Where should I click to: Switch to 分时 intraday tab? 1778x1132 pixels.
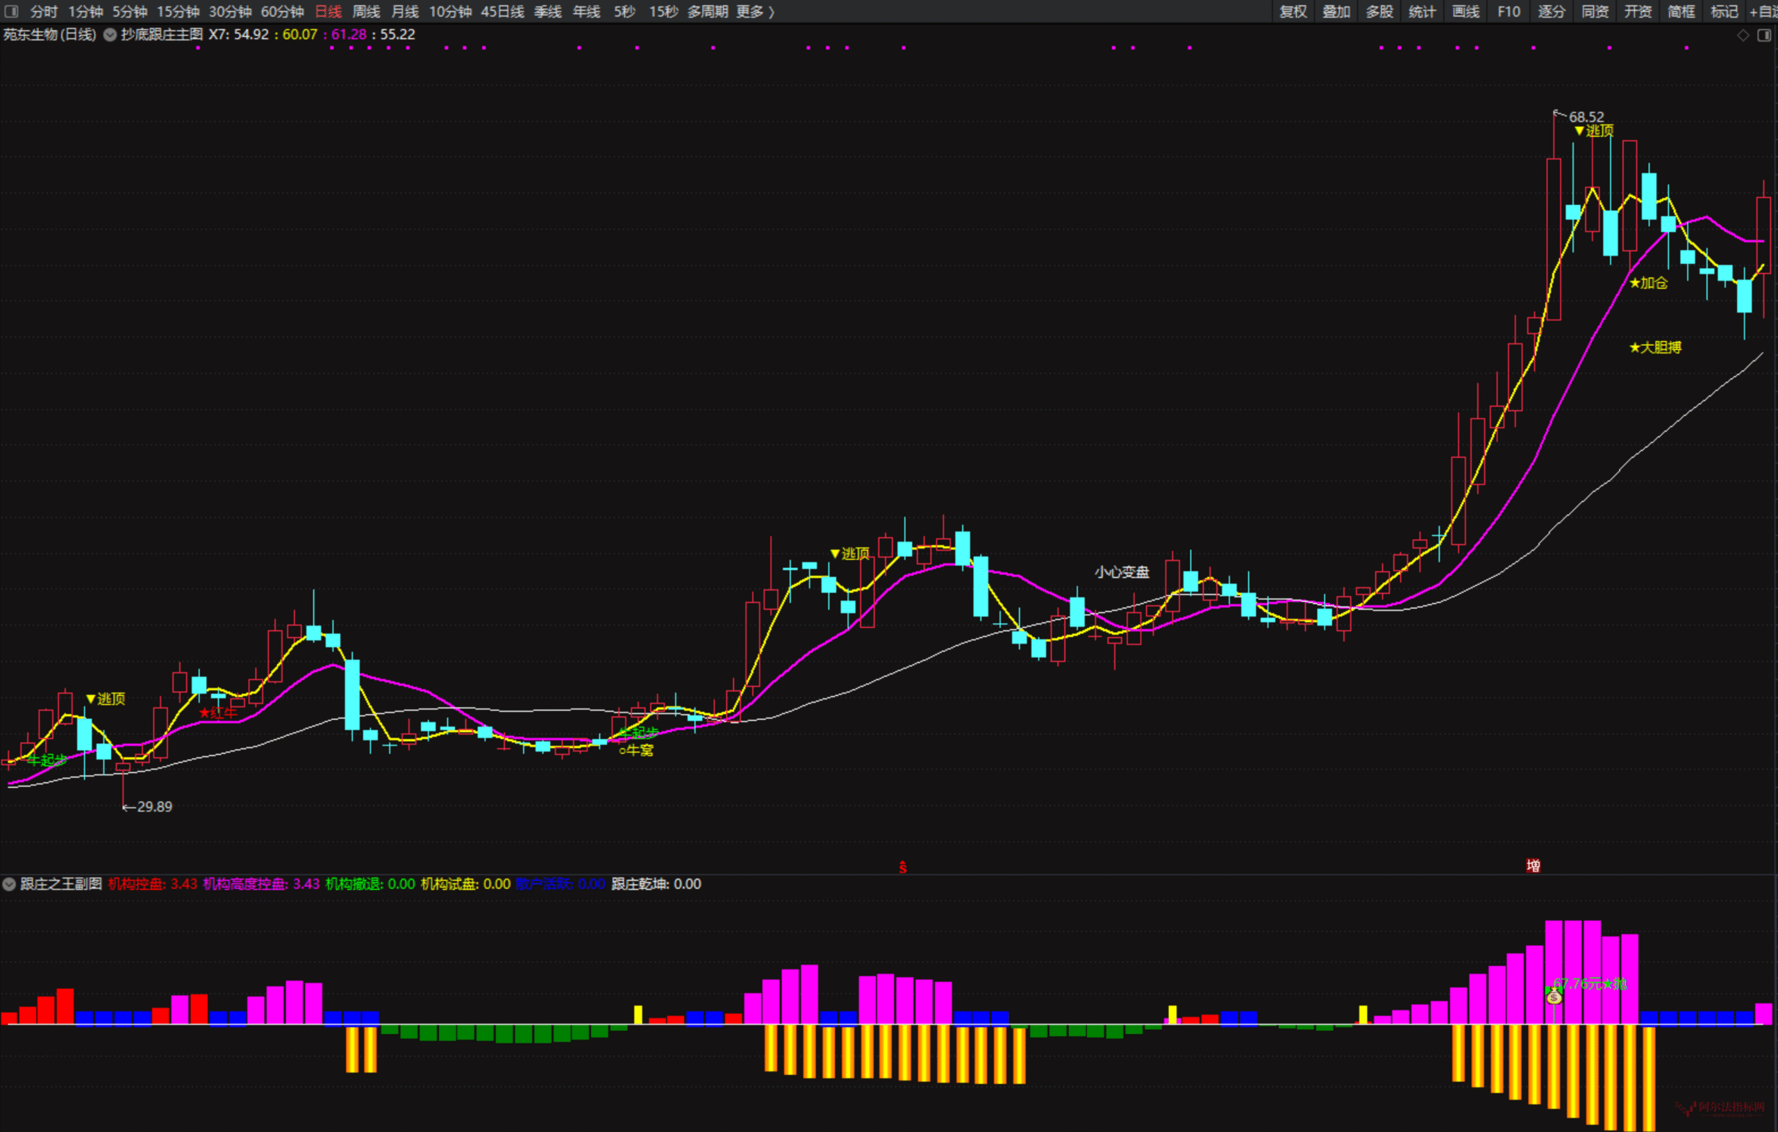coord(44,11)
